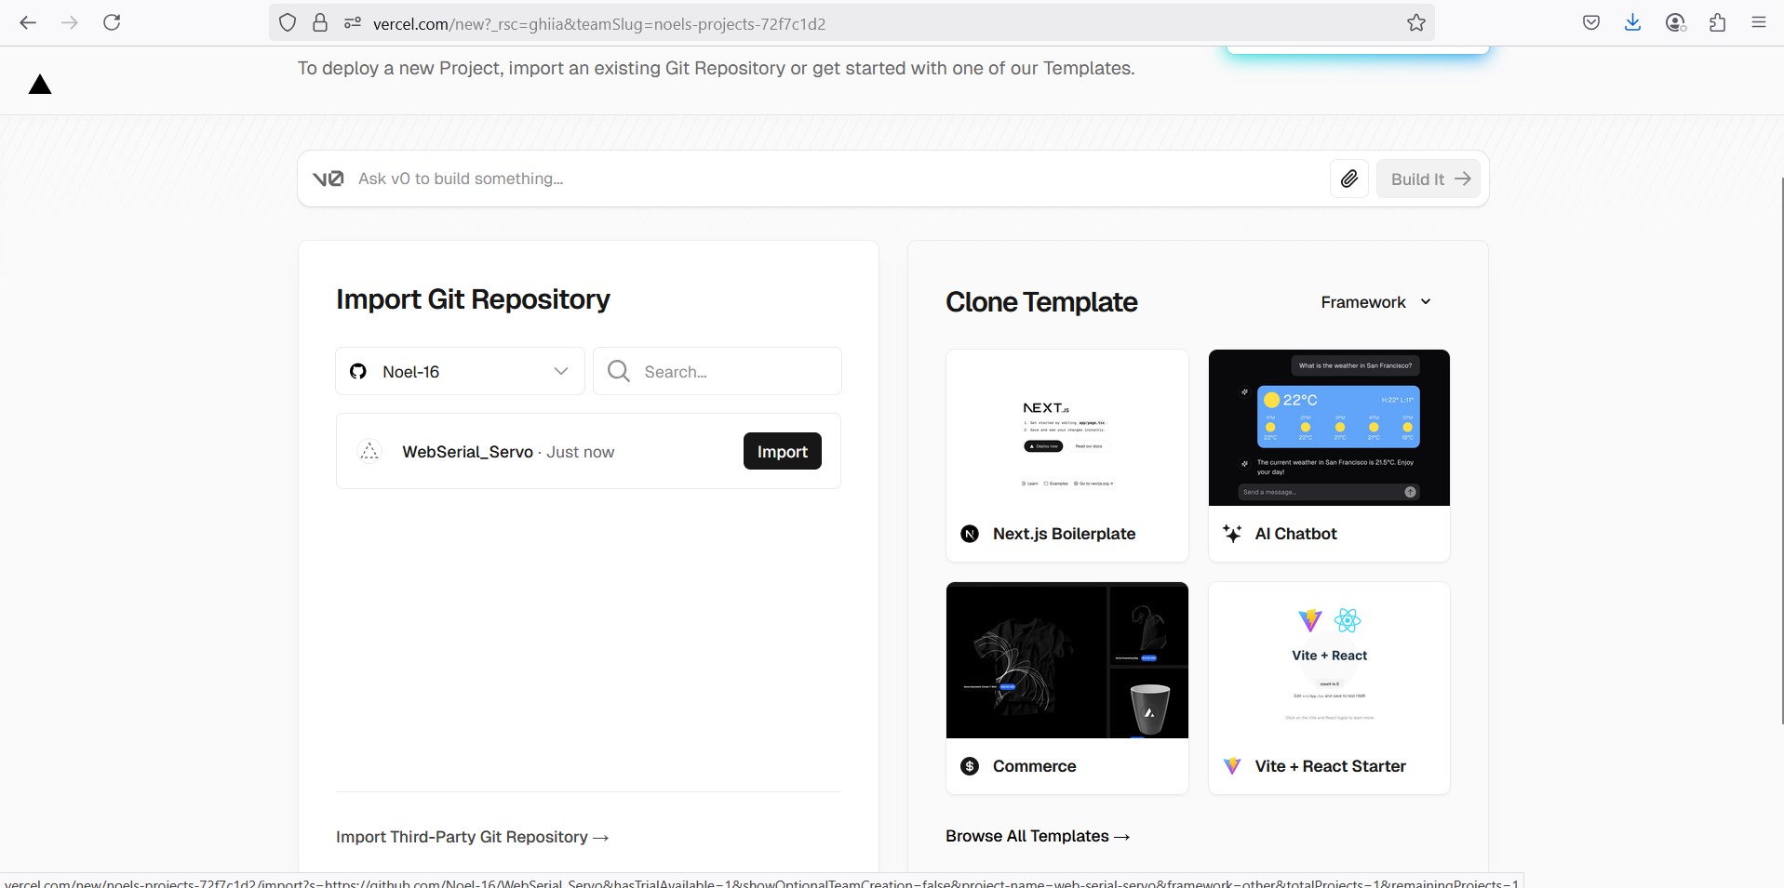Select the Commerce preview thumbnail
Screen dimensions: 1784x888
pyautogui.click(x=1067, y=660)
